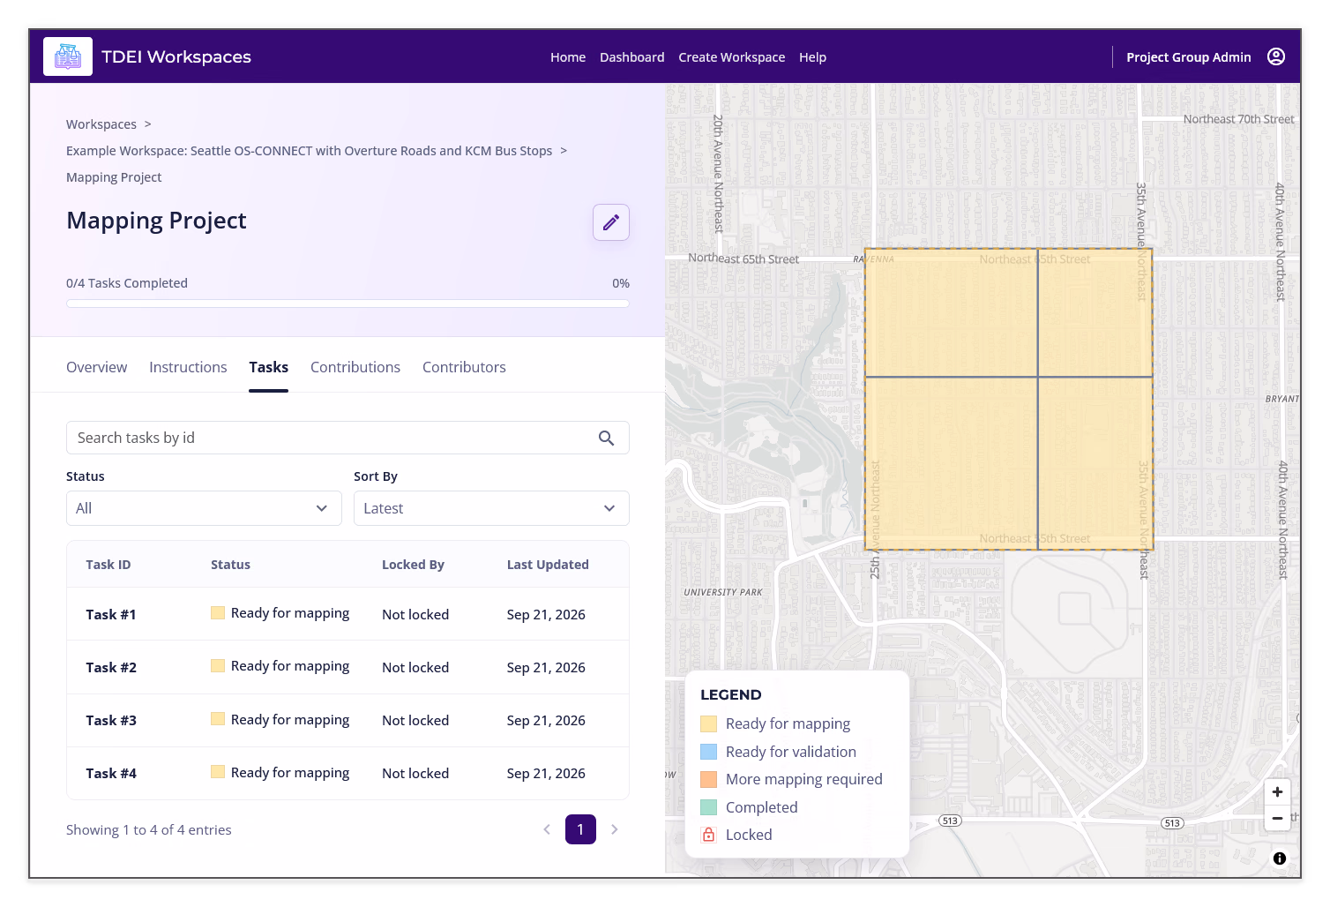Zoom out on the map

pos(1277,818)
